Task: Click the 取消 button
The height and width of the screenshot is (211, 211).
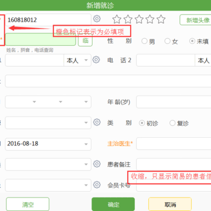Action: tap(170, 205)
